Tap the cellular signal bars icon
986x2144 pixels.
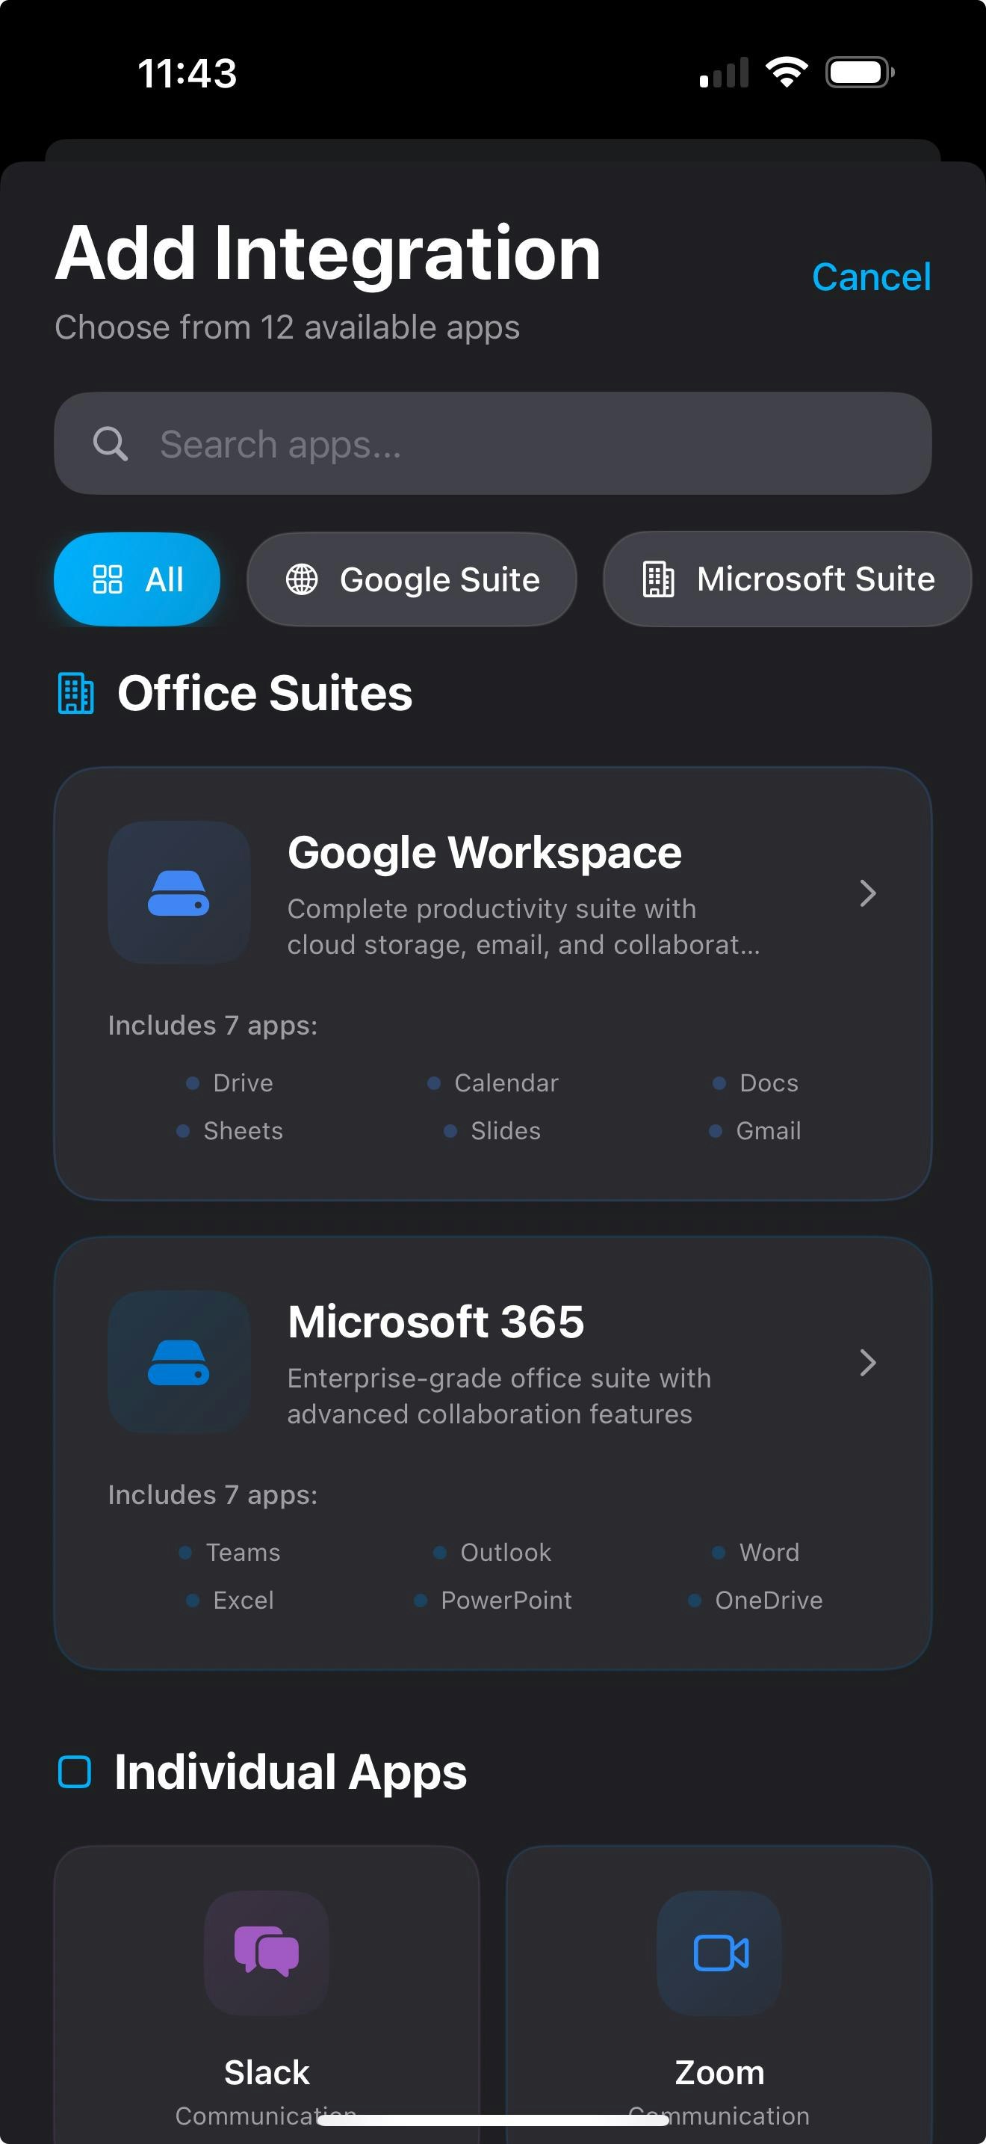click(724, 73)
